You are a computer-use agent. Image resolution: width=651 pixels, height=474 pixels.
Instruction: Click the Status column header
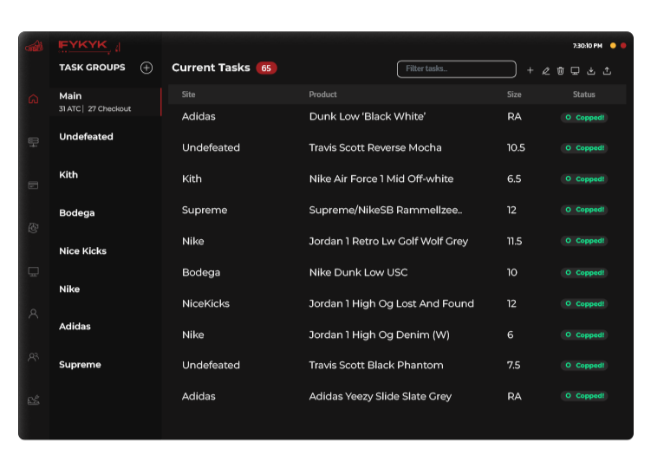pos(583,94)
